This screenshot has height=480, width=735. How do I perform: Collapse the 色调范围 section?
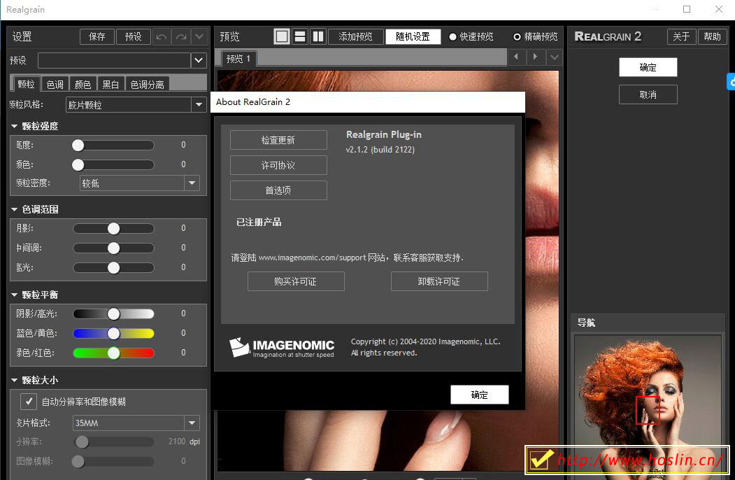tap(14, 209)
